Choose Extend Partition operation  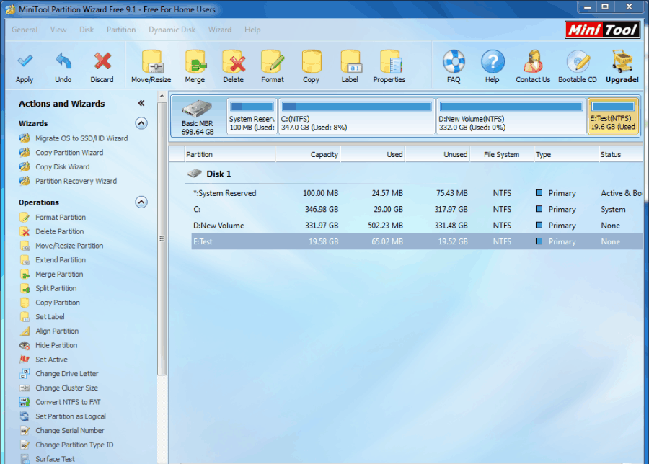pyautogui.click(x=61, y=259)
